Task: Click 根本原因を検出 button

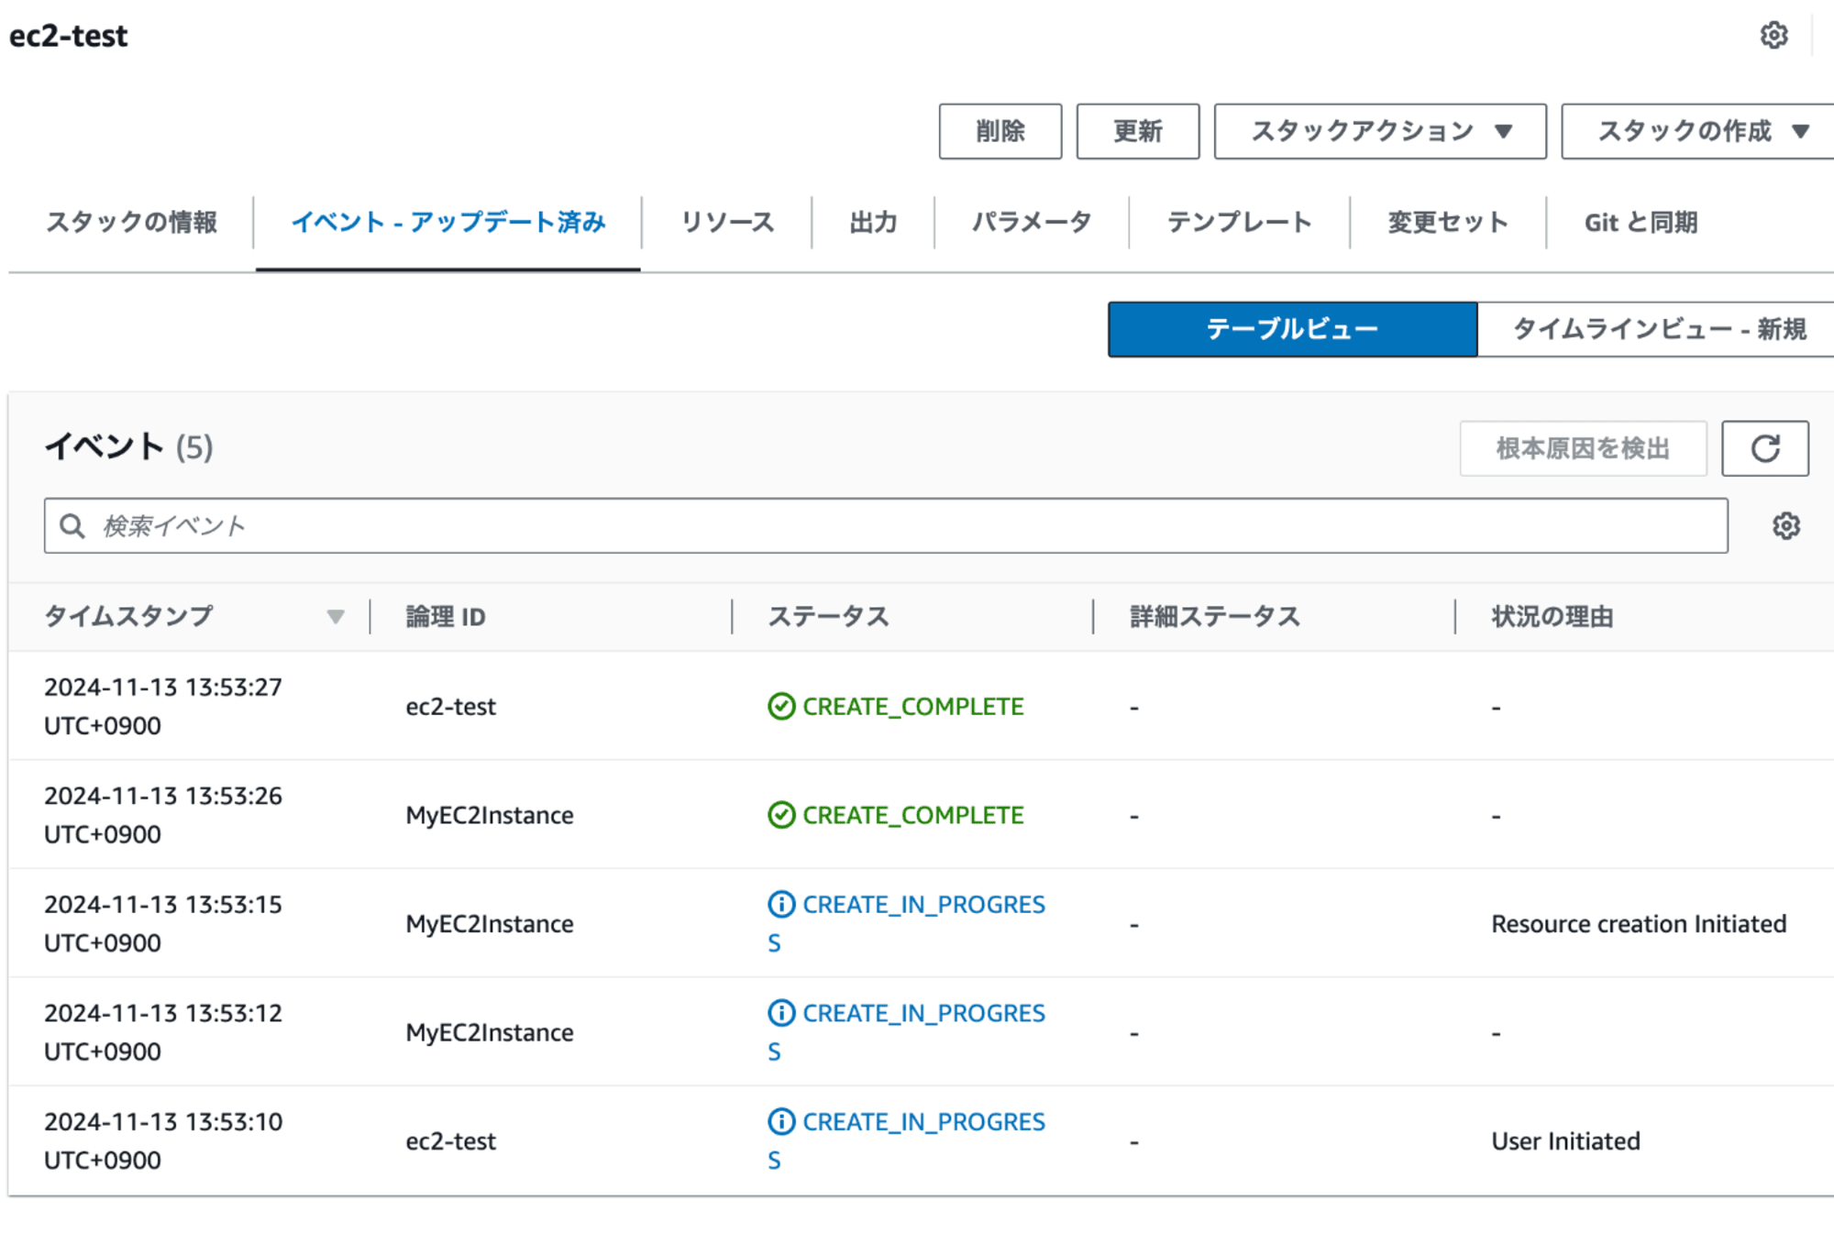Action: pyautogui.click(x=1583, y=448)
